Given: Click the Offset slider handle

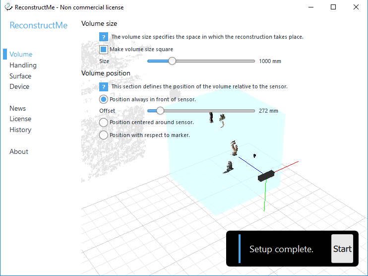Looking at the screenshot, I should coord(160,111).
